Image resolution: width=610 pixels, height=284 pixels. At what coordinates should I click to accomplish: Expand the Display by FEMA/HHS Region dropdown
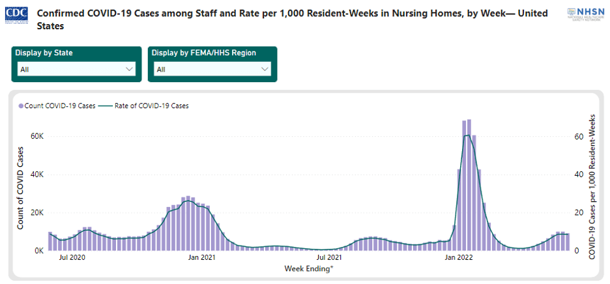(x=212, y=69)
